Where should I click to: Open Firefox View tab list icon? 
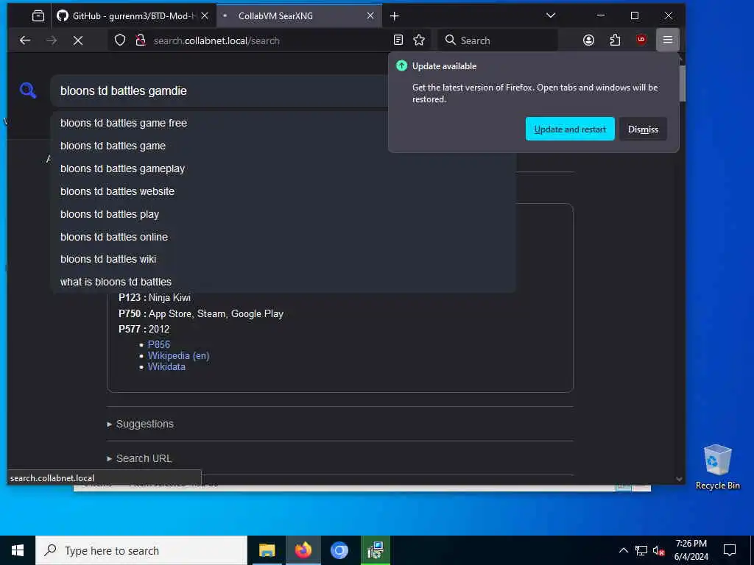pyautogui.click(x=38, y=16)
